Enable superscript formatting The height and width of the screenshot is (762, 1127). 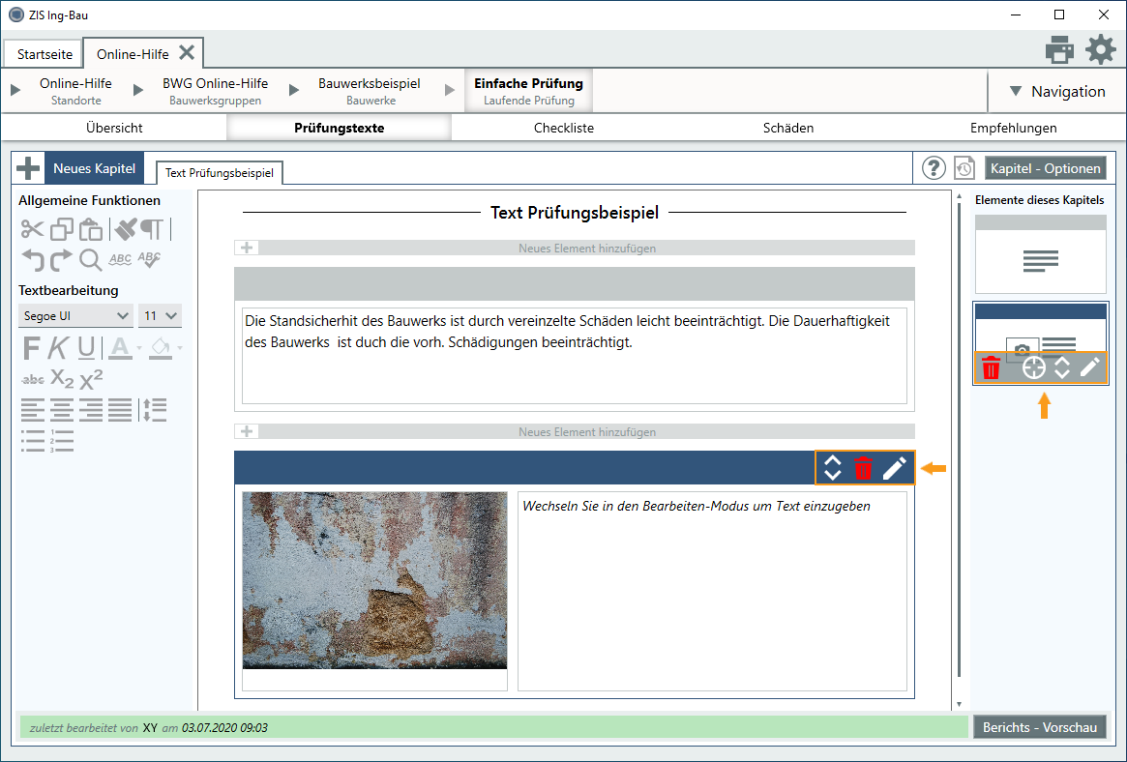click(x=90, y=379)
